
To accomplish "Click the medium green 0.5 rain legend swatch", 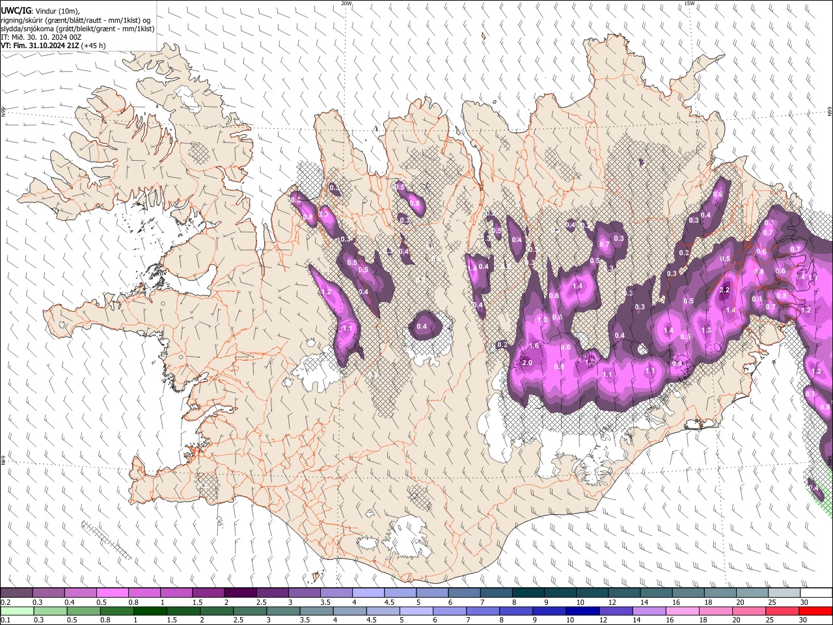I will (83, 611).
